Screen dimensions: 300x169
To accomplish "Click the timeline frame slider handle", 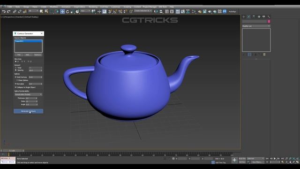I will [x=12, y=151].
